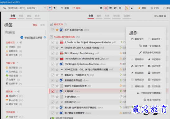
Task: Click 导出文件 export action
Action: click(x=137, y=66)
